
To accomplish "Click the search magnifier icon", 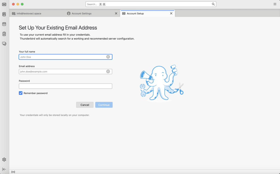I will (213, 4).
